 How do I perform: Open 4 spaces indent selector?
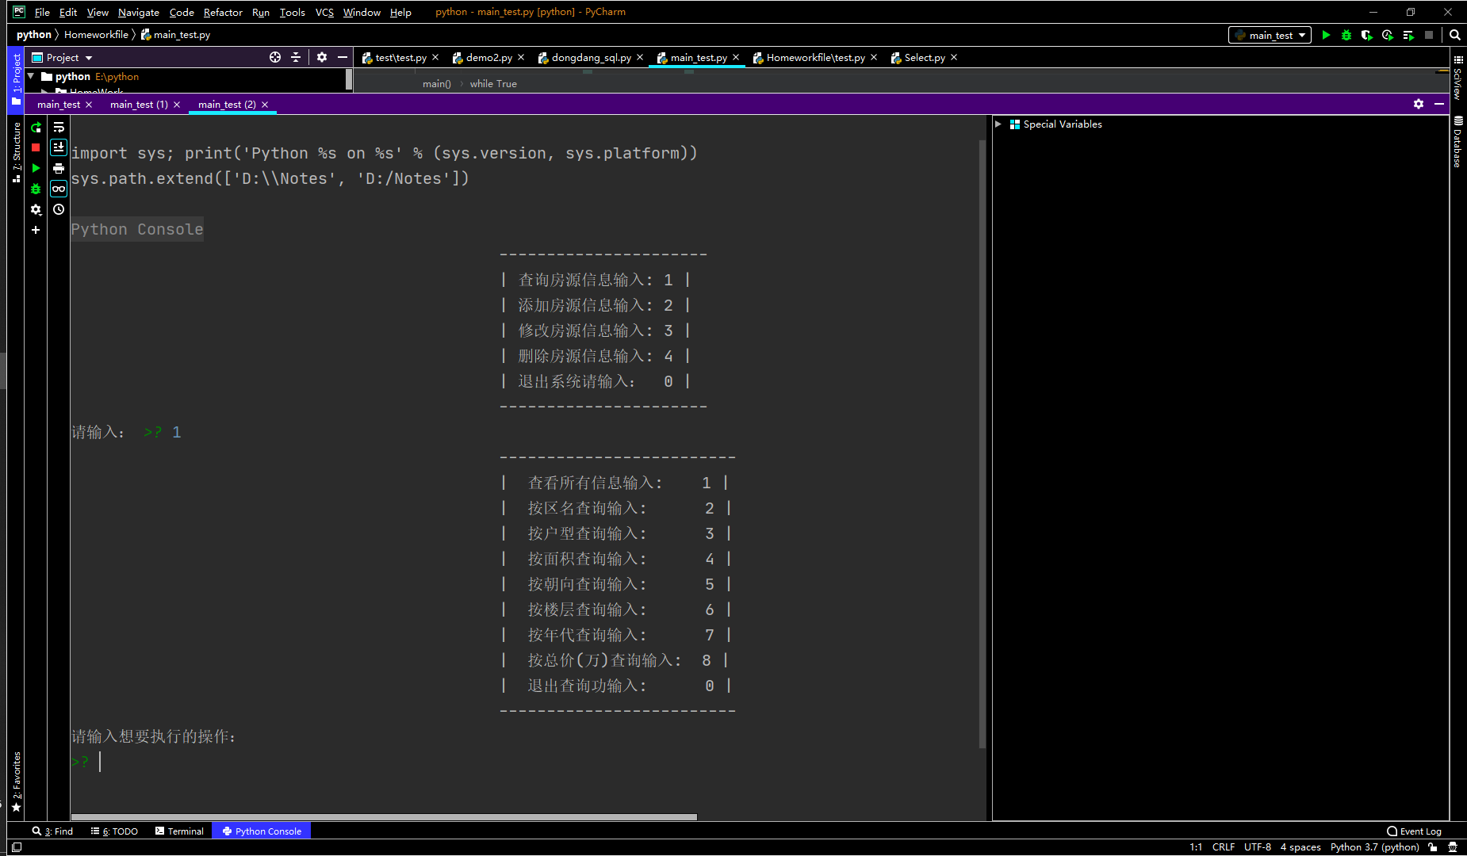click(1300, 847)
